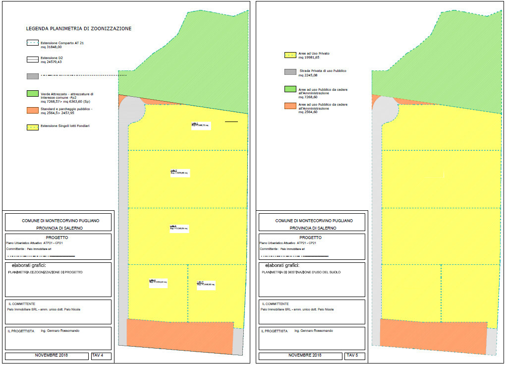Screen dimensions: 505x366
Task: Click the orange Standard e parcheggio pubblico swatch
Action: coord(33,110)
